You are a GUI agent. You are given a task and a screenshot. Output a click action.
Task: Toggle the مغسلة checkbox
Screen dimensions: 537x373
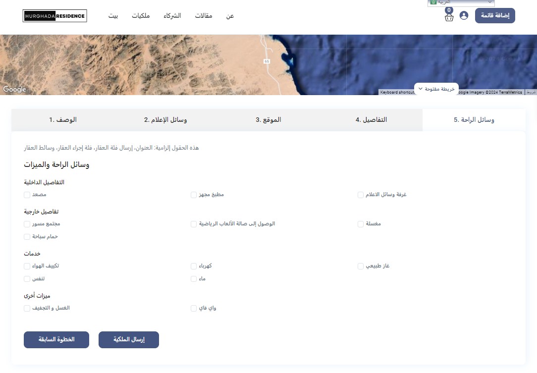coord(360,224)
